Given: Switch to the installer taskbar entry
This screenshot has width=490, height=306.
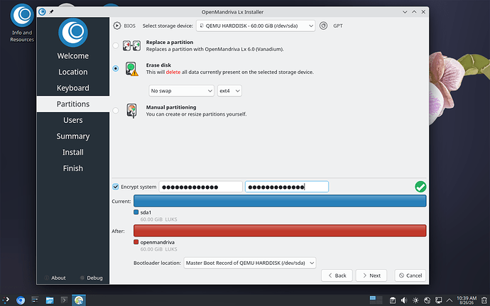Looking at the screenshot, I should pos(79,300).
